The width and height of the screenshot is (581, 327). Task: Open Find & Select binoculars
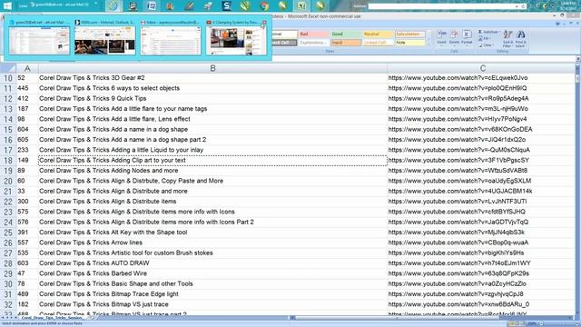tap(520, 38)
